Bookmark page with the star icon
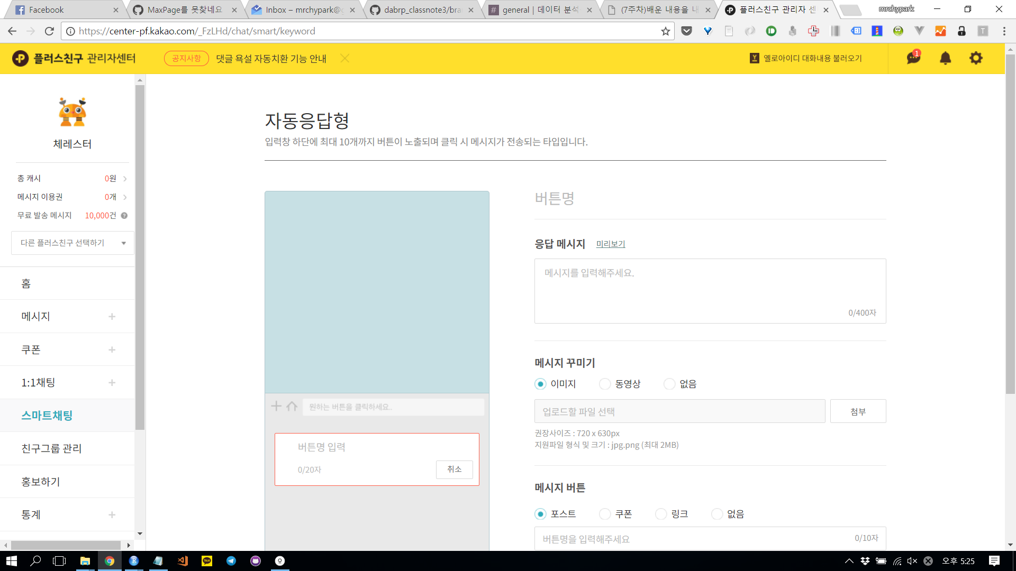The image size is (1016, 571). click(665, 31)
